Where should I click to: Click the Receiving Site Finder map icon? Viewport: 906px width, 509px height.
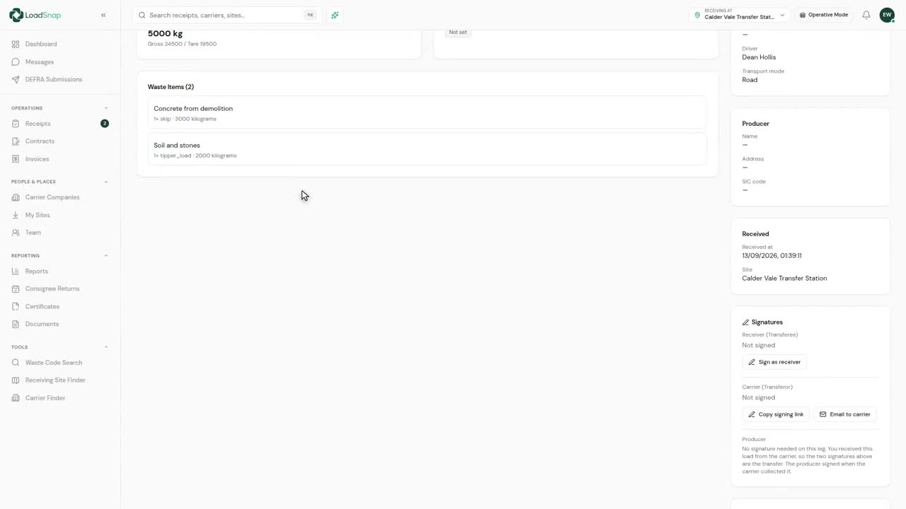pos(16,380)
